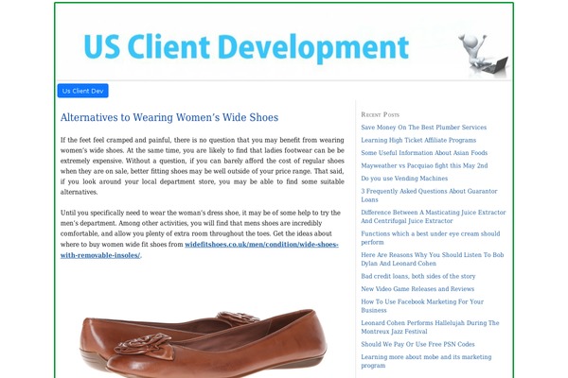This screenshot has width=568, height=378.
Task: Open Save Money On The Best Plumber Services
Action: click(423, 128)
